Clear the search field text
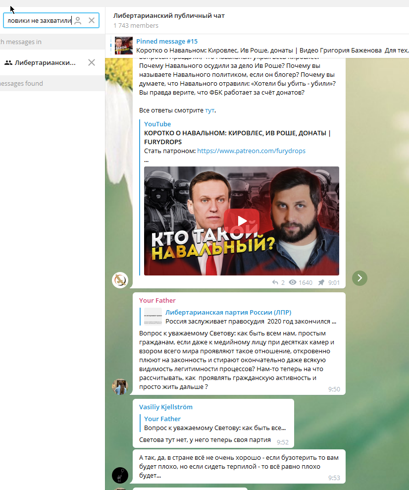This screenshot has height=490, width=409. 92,21
